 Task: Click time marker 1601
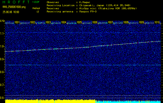pos(17,22)
